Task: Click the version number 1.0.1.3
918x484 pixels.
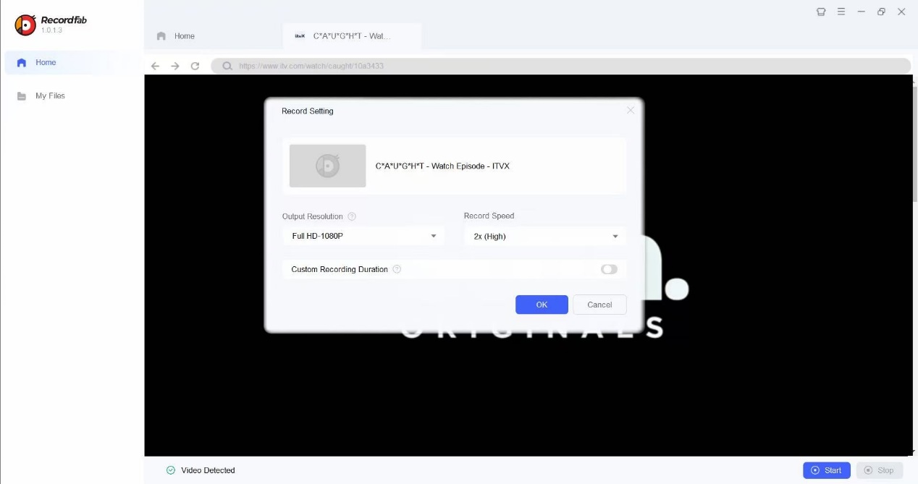Action: tap(51, 30)
